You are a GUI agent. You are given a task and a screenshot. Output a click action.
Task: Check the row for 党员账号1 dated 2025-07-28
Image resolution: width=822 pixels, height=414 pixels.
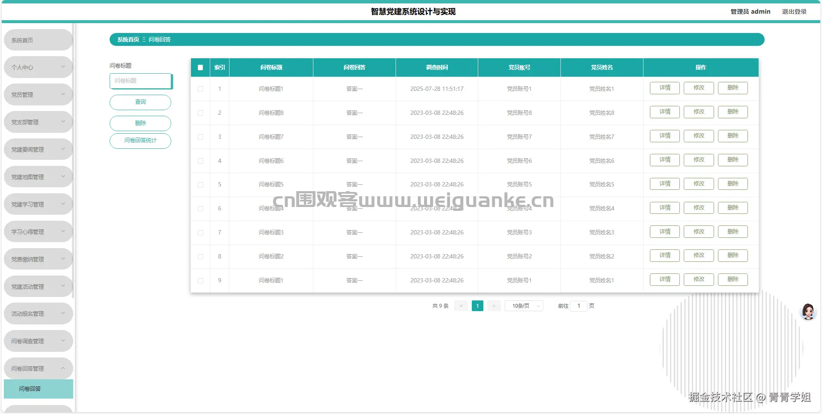(x=200, y=89)
